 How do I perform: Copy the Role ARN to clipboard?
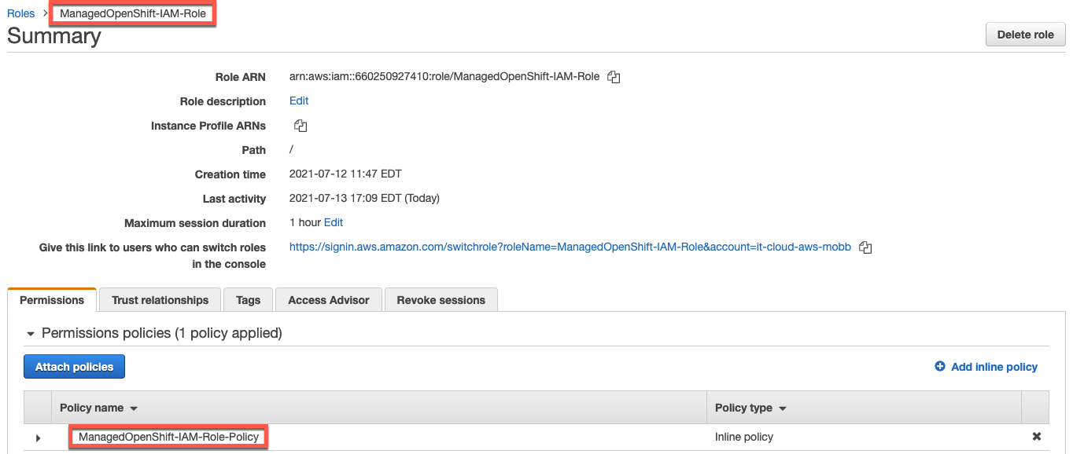614,77
